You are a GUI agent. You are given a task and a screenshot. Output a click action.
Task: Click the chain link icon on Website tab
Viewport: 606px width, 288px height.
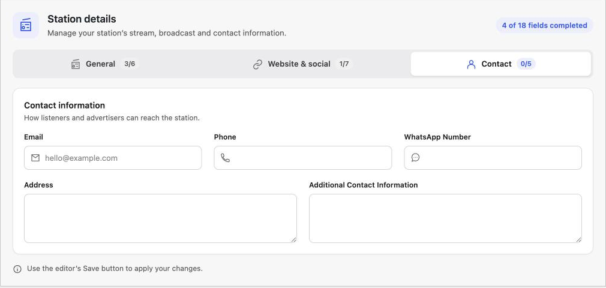coord(257,64)
